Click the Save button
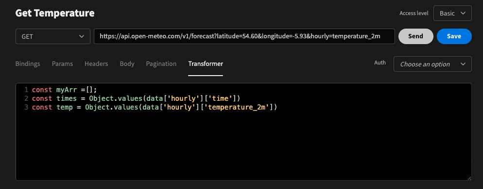Viewport: 483px width, 189px height. (454, 36)
